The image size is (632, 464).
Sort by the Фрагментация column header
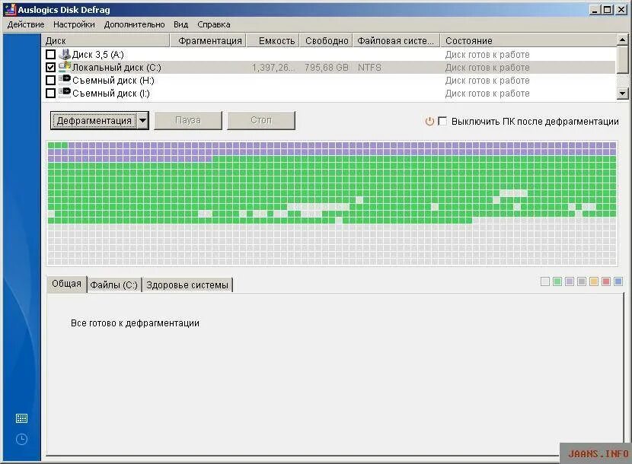coord(209,40)
